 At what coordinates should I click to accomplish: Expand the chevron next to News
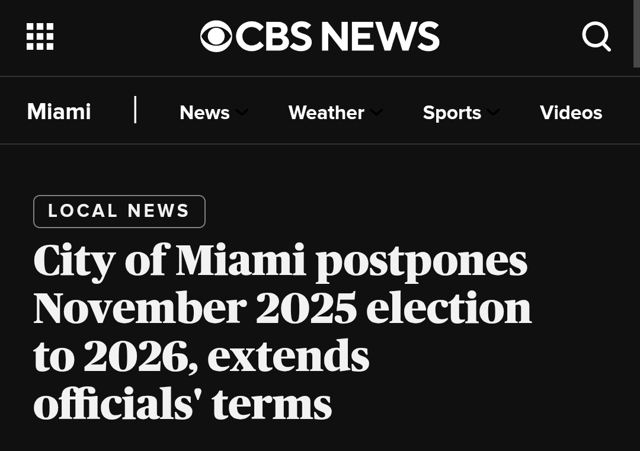pyautogui.click(x=241, y=113)
